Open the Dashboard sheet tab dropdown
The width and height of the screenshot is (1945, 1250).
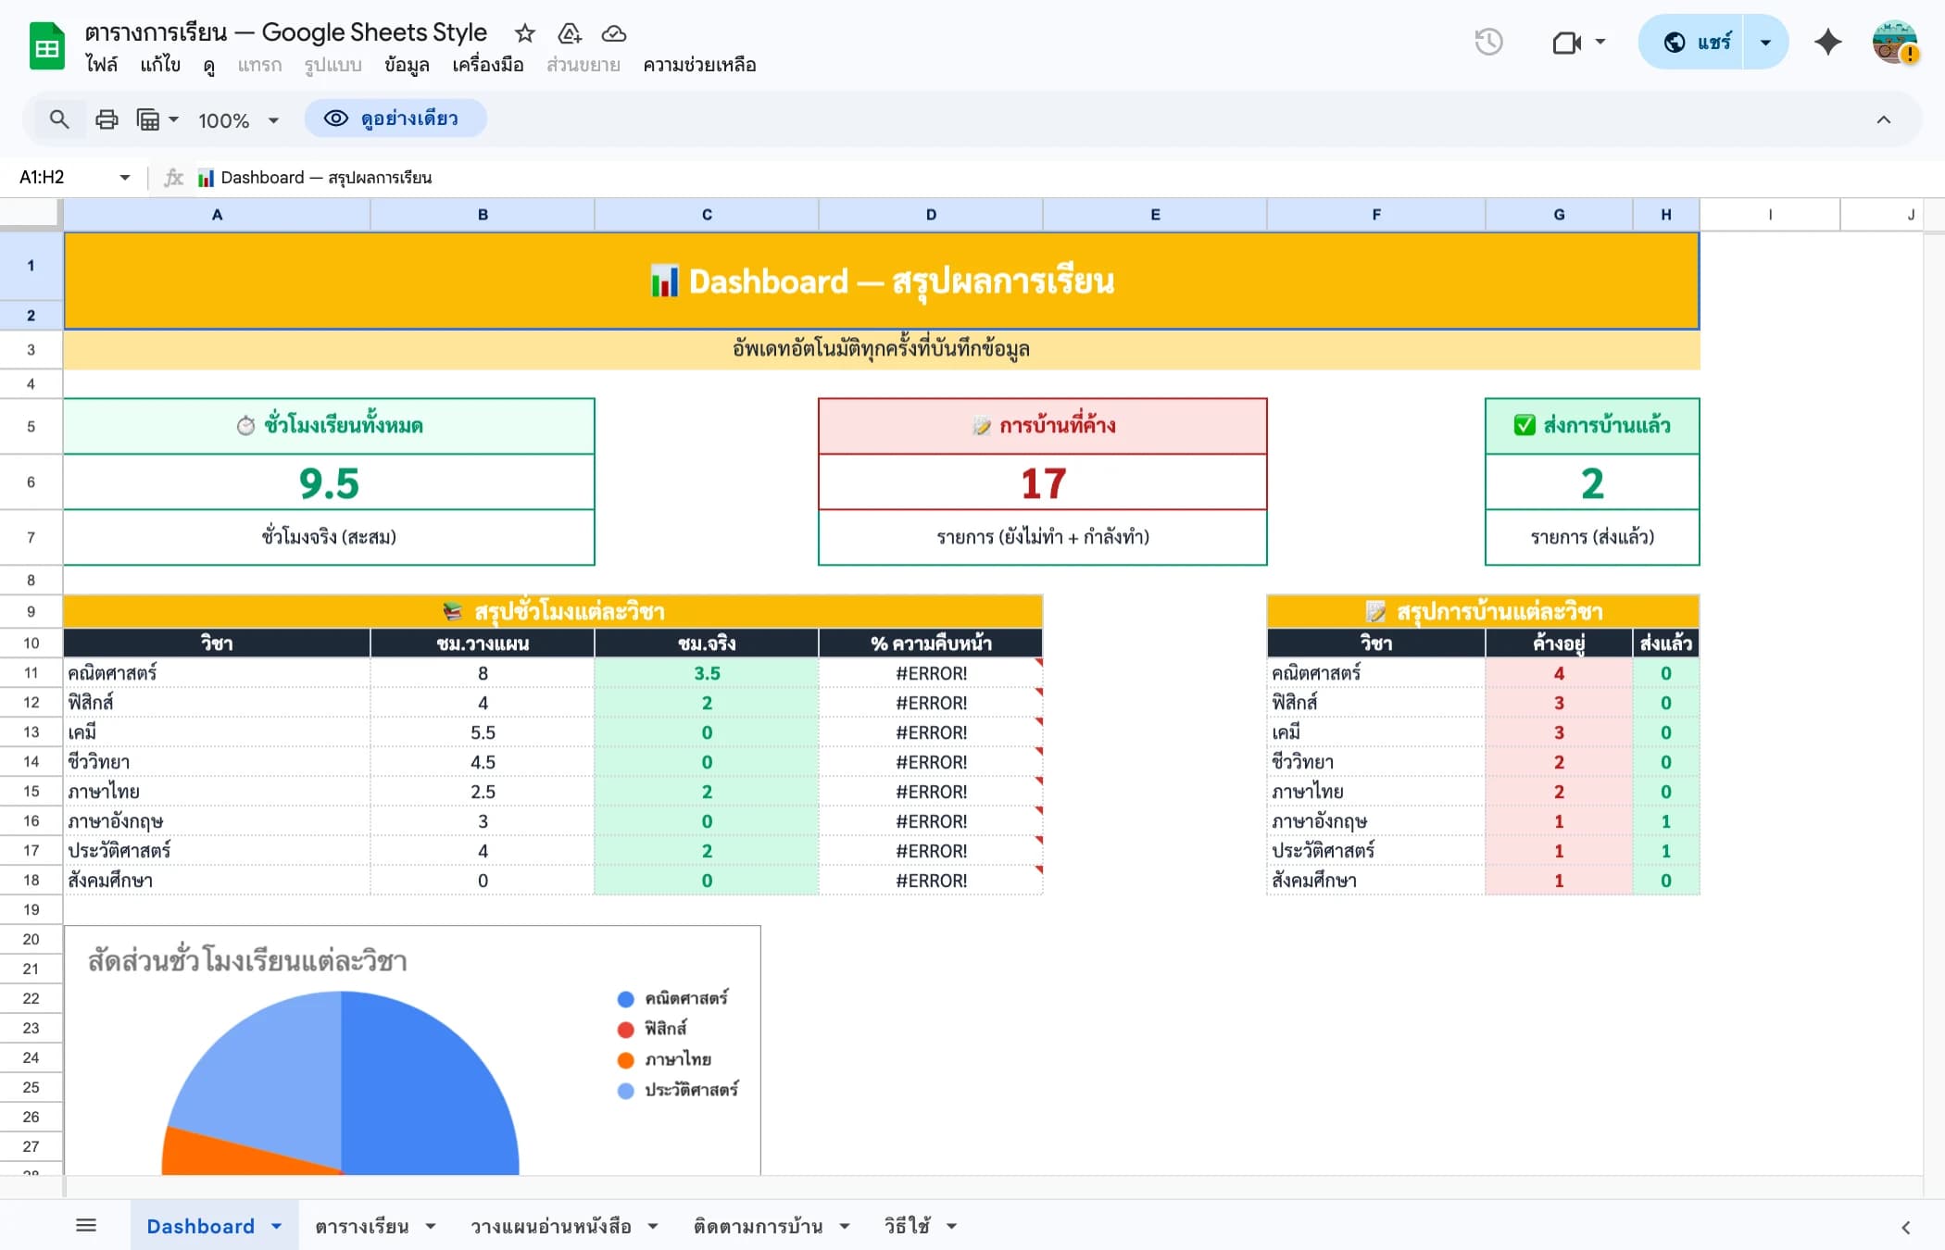point(275,1225)
